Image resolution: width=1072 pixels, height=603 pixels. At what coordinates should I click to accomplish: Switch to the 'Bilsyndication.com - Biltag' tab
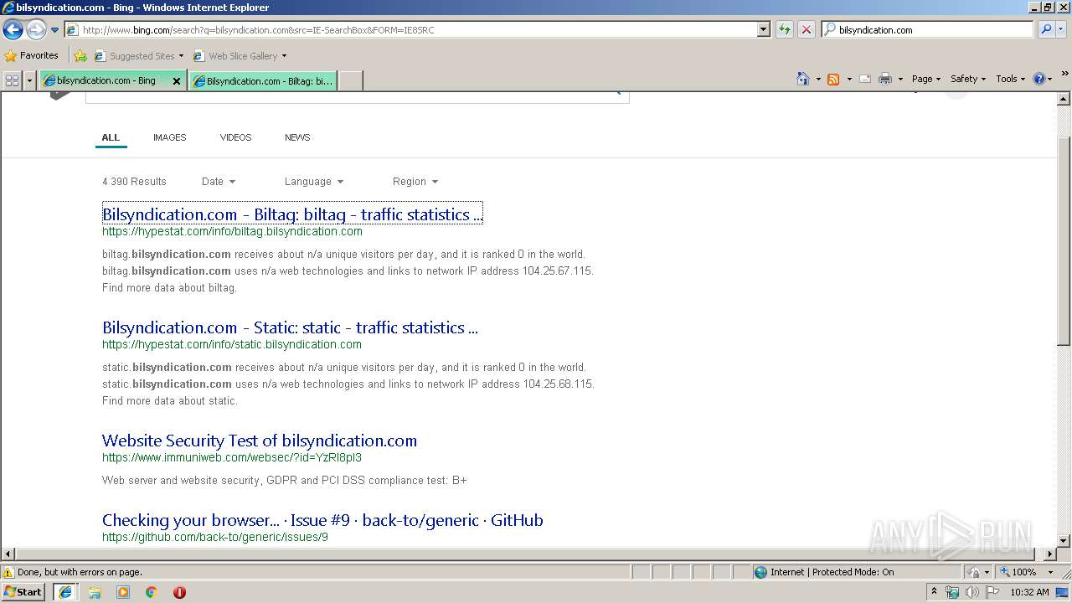[263, 80]
